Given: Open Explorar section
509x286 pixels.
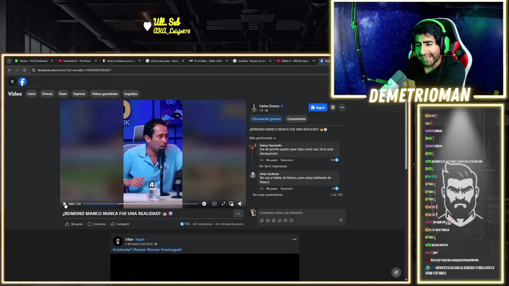Looking at the screenshot, I should click(79, 94).
